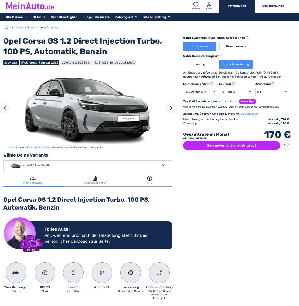This screenshot has height=306, width=299.
Task: Open Kristall Silber Metallic variant selector
Action: 88,165
